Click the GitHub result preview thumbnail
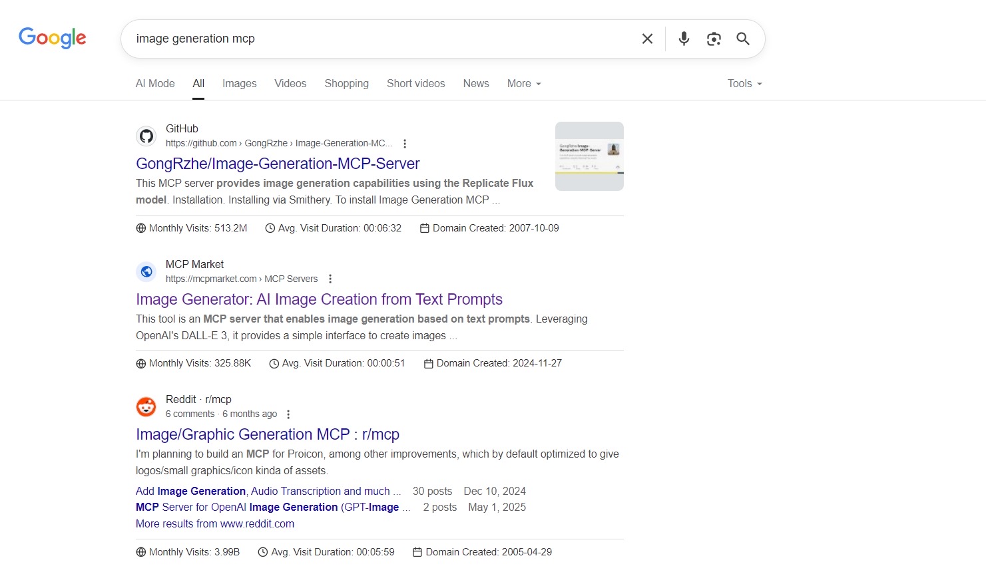The image size is (986, 576). click(x=589, y=156)
